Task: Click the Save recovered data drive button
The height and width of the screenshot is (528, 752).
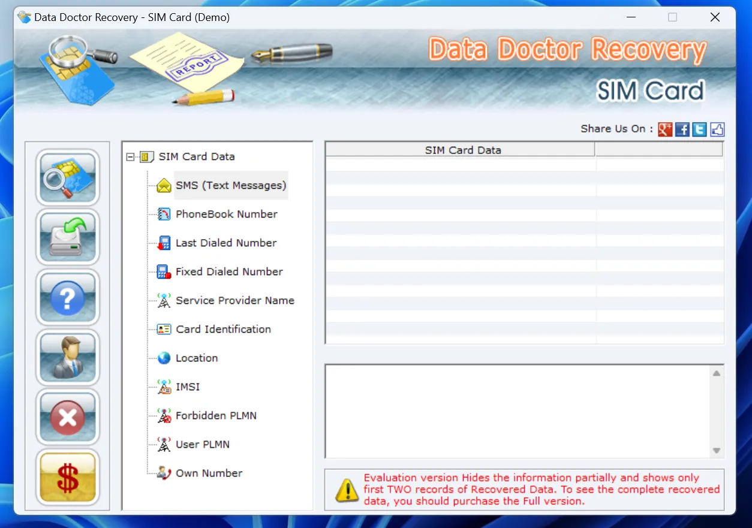Action: pos(68,237)
